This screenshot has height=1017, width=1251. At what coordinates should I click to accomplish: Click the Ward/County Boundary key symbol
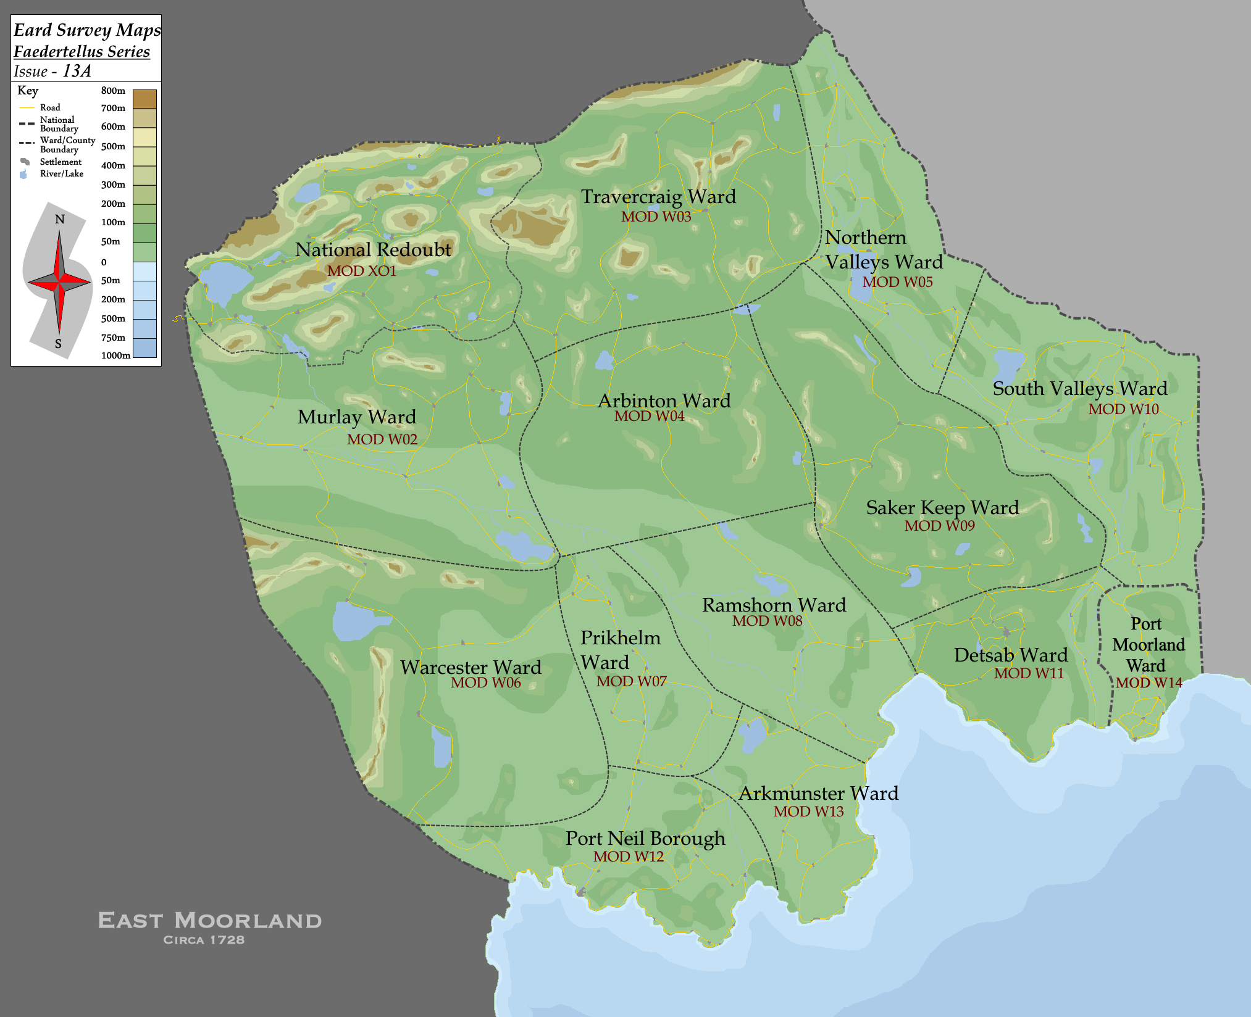coord(26,143)
